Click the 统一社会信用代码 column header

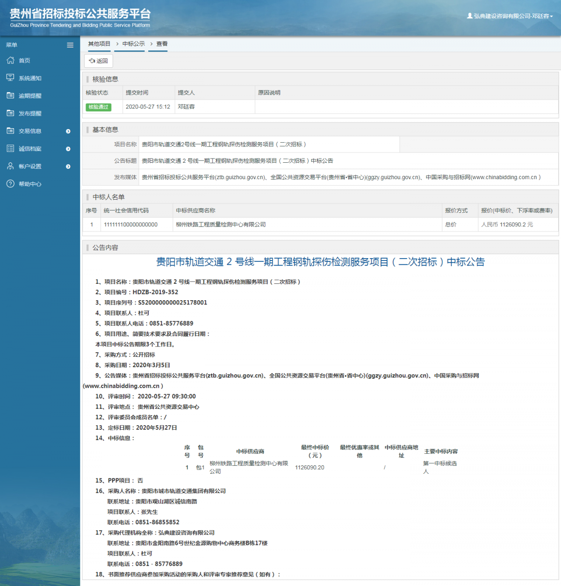click(x=126, y=210)
